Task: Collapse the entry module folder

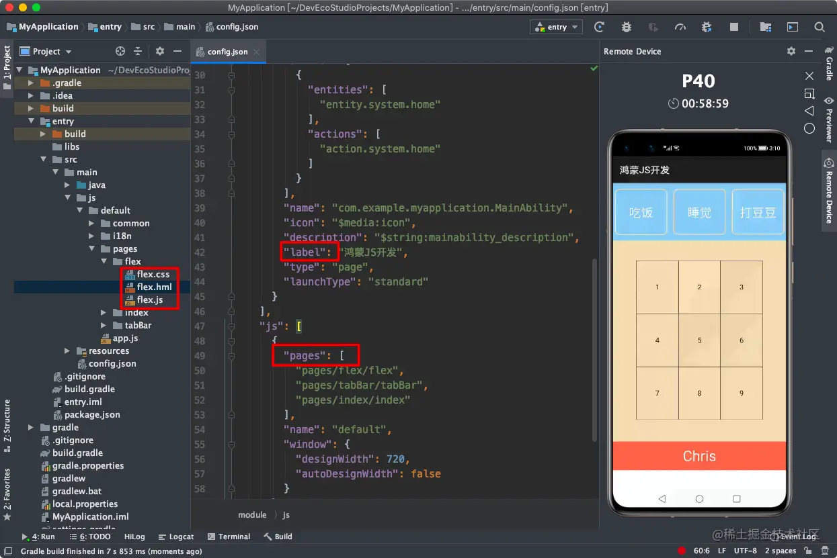Action: 31,122
